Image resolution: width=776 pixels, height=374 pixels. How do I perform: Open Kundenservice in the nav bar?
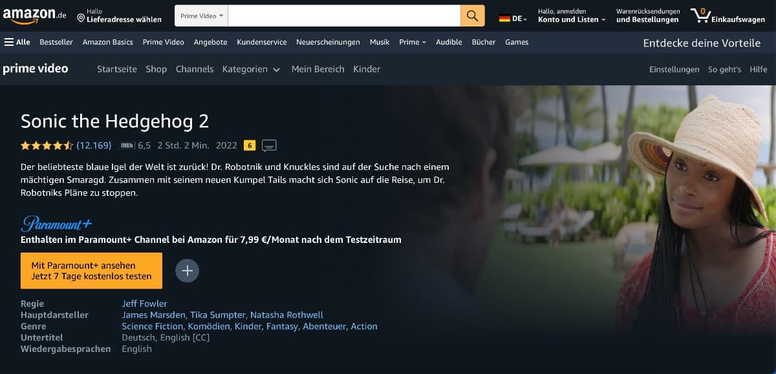click(x=262, y=42)
